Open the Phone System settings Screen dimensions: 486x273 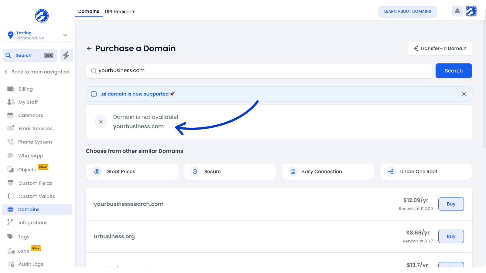coord(35,142)
